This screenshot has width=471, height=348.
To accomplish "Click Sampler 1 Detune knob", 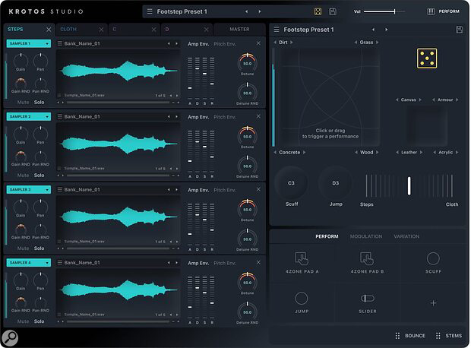I will [247, 63].
